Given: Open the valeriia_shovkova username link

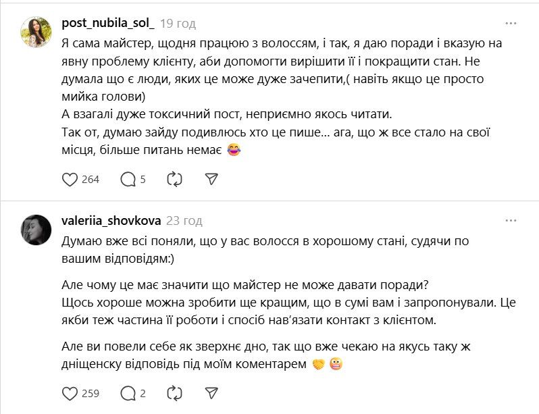Looking at the screenshot, I should 110,221.
